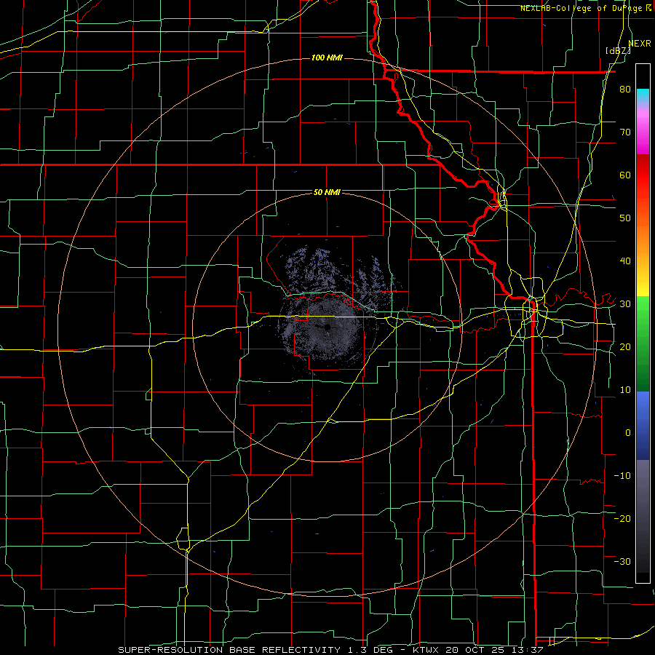Image resolution: width=655 pixels, height=655 pixels.
Task: Click the 40 dBZ legend value
Action: point(625,261)
